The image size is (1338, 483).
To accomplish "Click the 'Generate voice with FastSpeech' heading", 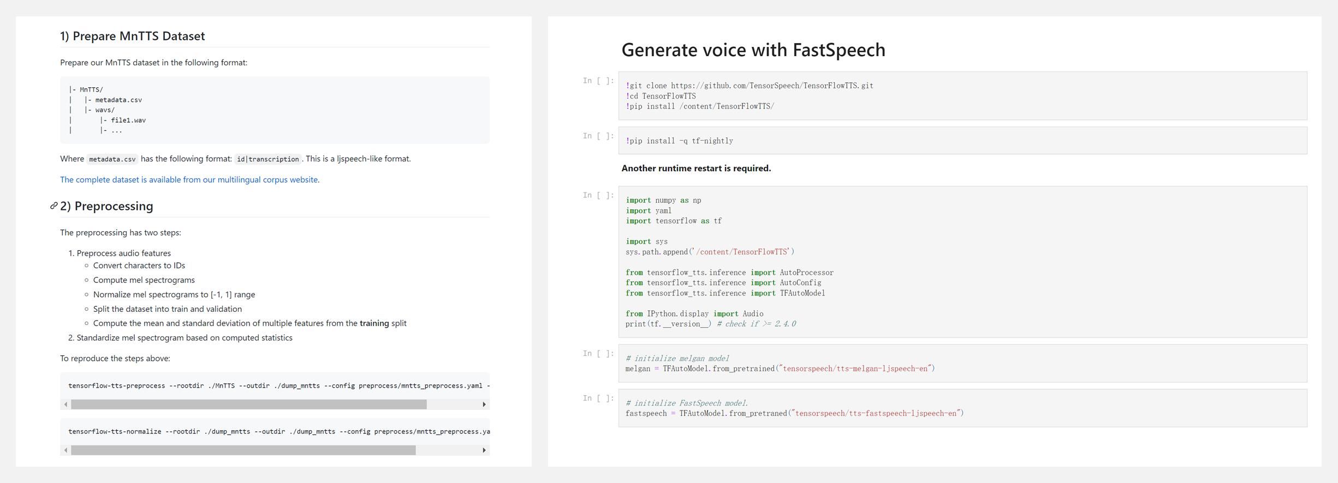I will (x=753, y=50).
